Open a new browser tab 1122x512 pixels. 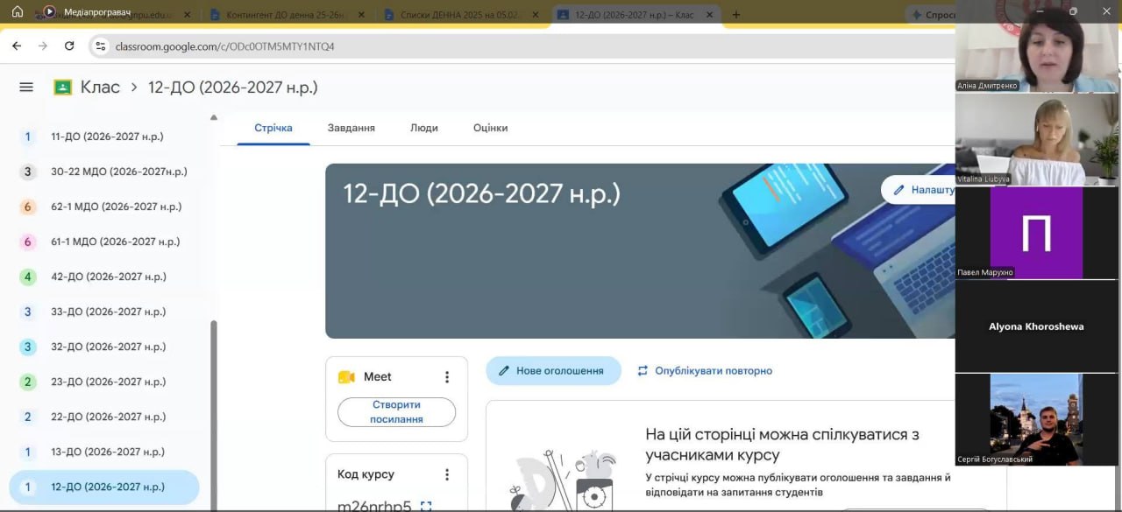[x=735, y=15]
